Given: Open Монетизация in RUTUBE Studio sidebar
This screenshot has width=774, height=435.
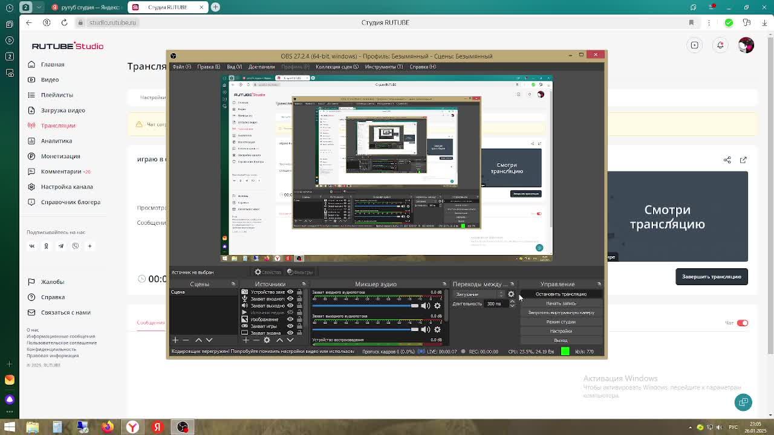Looking at the screenshot, I should (x=60, y=156).
